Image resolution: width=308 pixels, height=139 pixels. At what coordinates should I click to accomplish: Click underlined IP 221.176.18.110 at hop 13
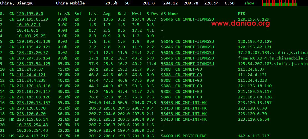(x=33, y=86)
